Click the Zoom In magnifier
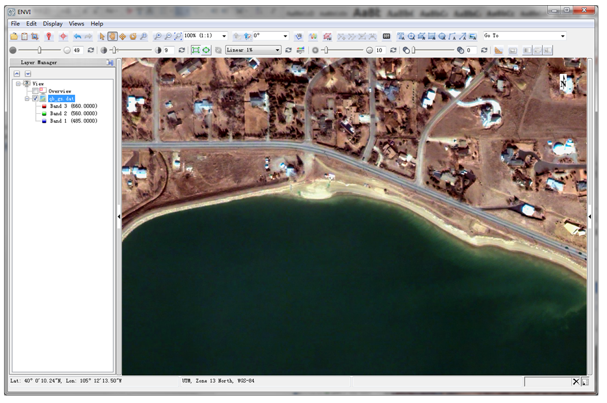 (x=158, y=36)
